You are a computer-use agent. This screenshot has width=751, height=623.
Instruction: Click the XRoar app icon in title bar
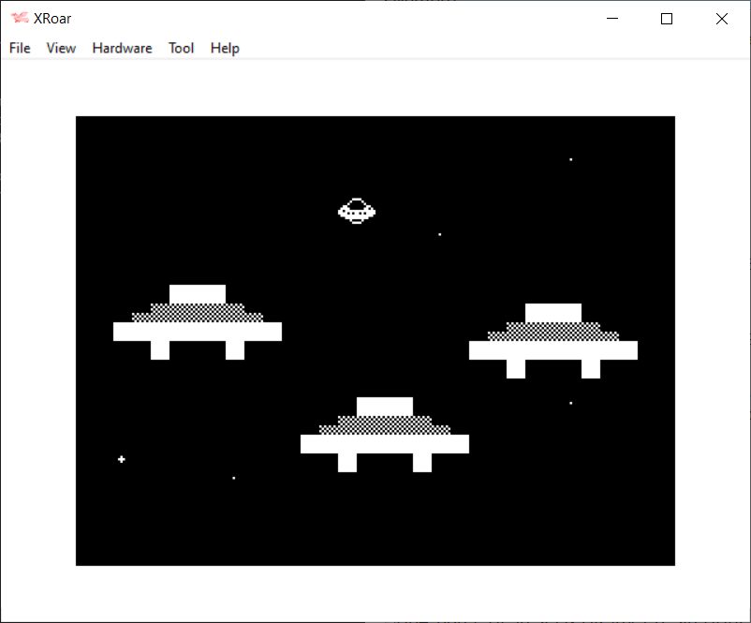[19, 19]
